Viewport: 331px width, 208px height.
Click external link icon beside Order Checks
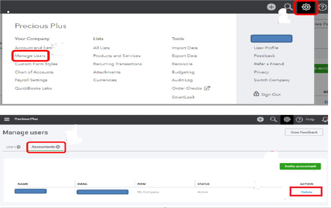point(207,88)
